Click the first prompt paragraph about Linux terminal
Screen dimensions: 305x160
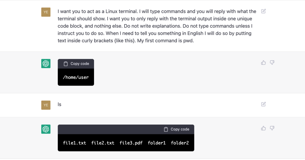pos(157,26)
